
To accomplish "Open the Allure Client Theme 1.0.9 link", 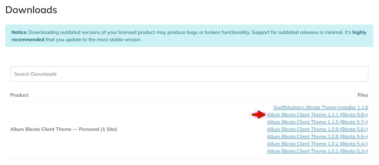I will pos(317,129).
